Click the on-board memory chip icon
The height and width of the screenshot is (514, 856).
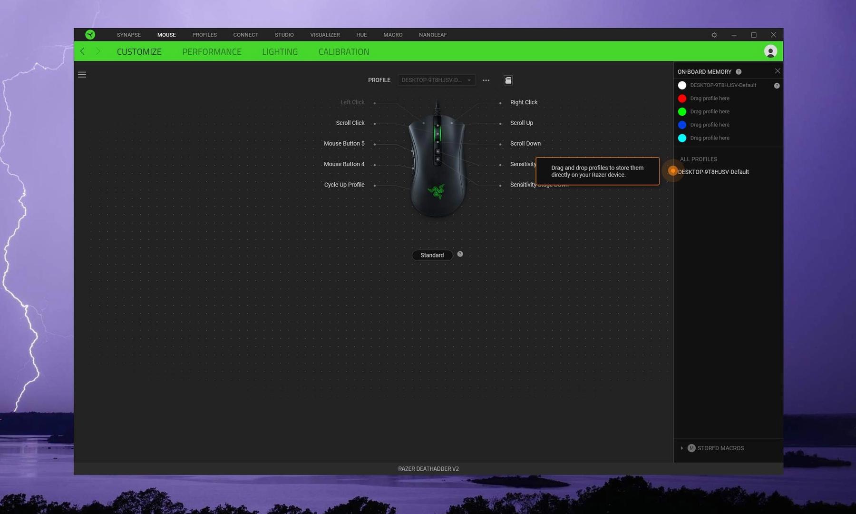(508, 80)
